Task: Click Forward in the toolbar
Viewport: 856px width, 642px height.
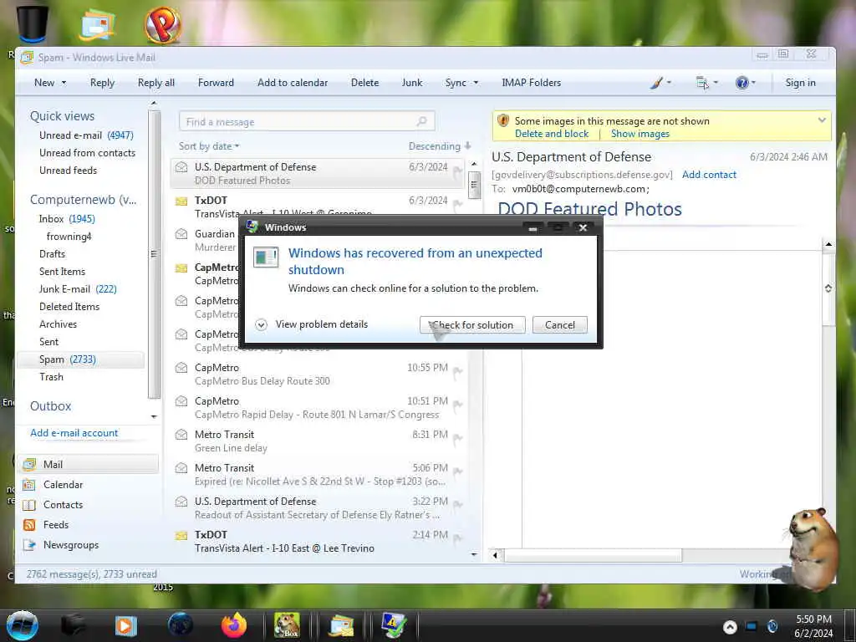Action: [x=216, y=83]
